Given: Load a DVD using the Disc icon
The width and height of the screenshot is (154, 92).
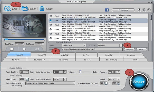Looking at the screenshot, I should pos(7,9).
